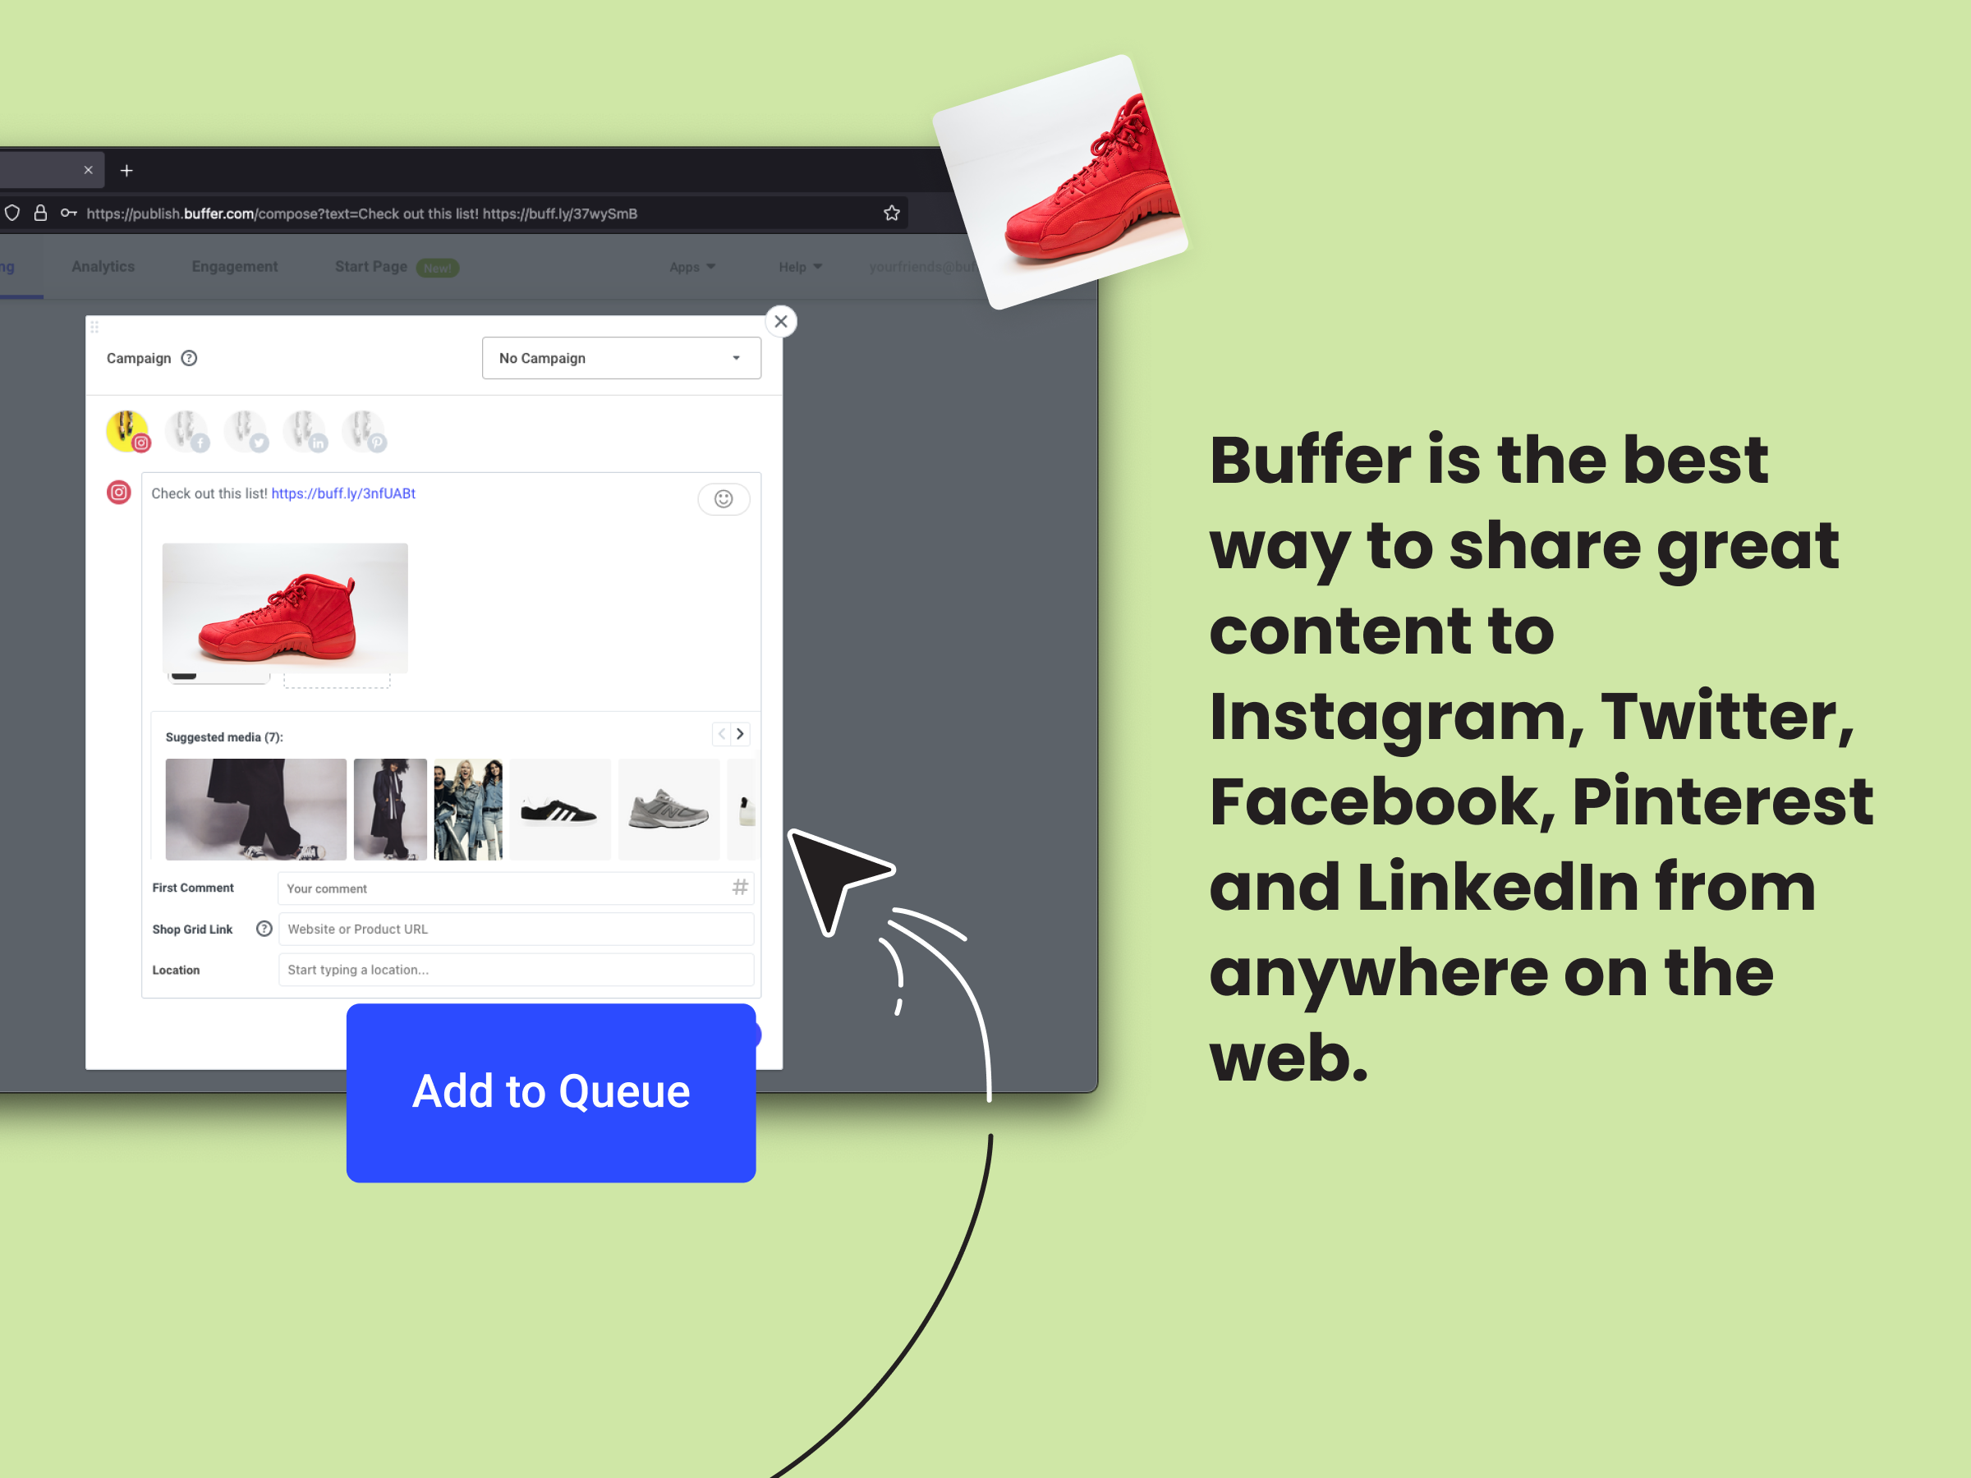Select the Twitter account icon

[248, 432]
